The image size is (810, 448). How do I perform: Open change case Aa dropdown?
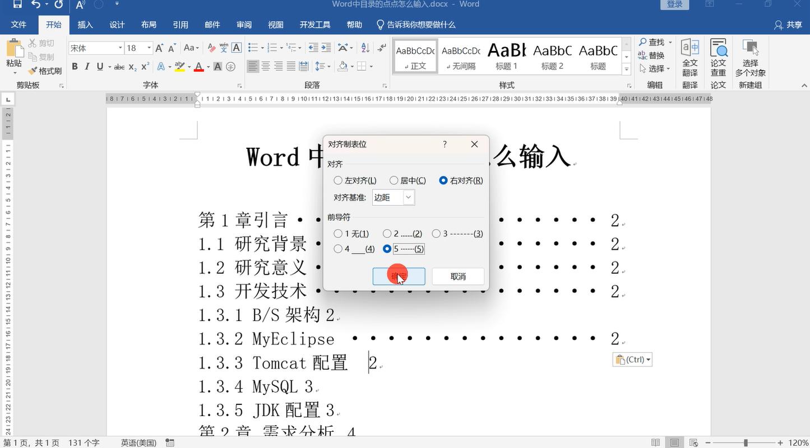pos(191,48)
